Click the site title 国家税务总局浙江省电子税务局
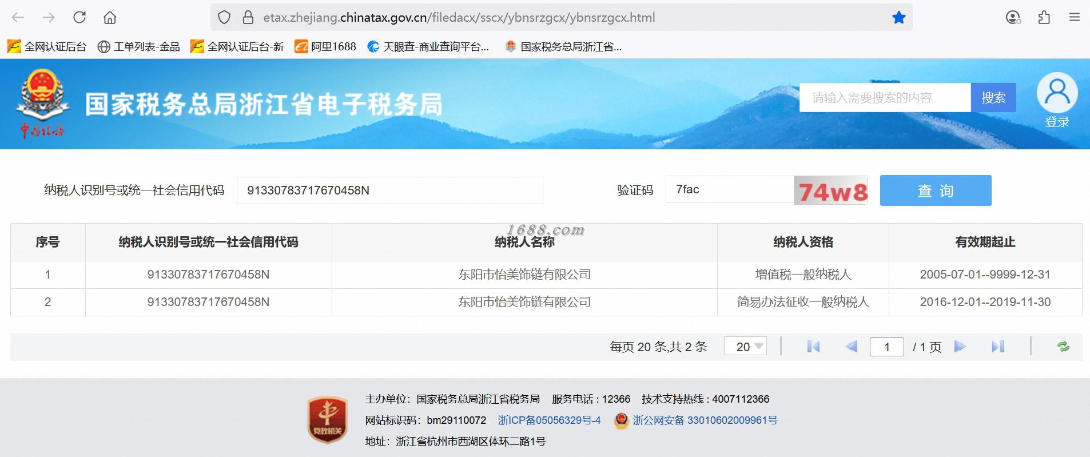The image size is (1090, 457). [264, 105]
